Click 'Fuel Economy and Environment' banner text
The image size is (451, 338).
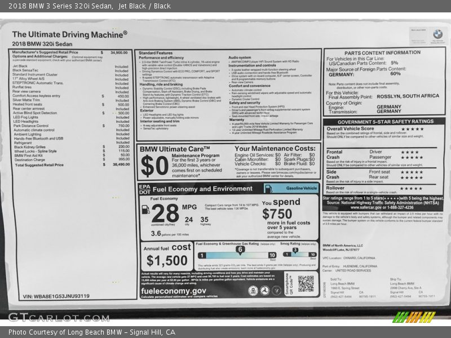(x=202, y=189)
